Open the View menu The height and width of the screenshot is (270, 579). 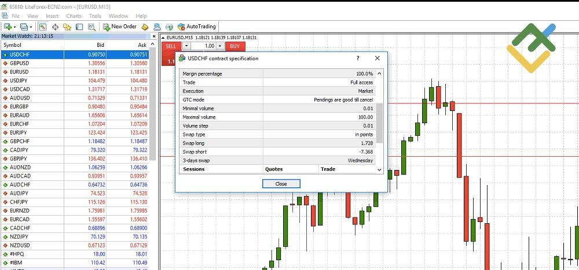click(32, 16)
